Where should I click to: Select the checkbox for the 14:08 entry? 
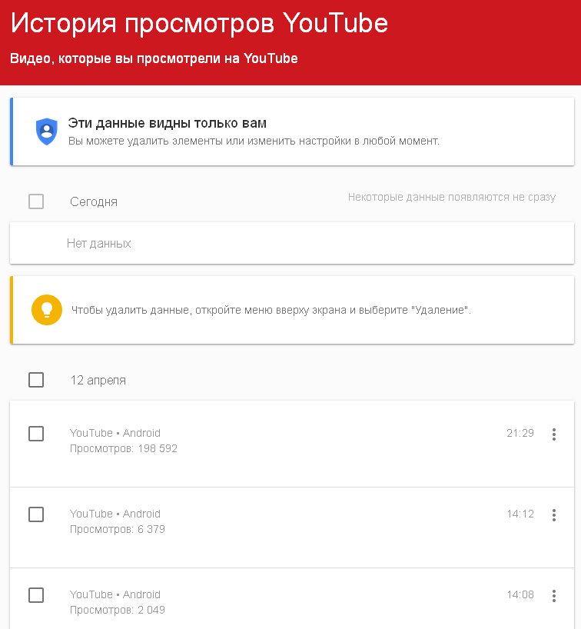tap(36, 595)
